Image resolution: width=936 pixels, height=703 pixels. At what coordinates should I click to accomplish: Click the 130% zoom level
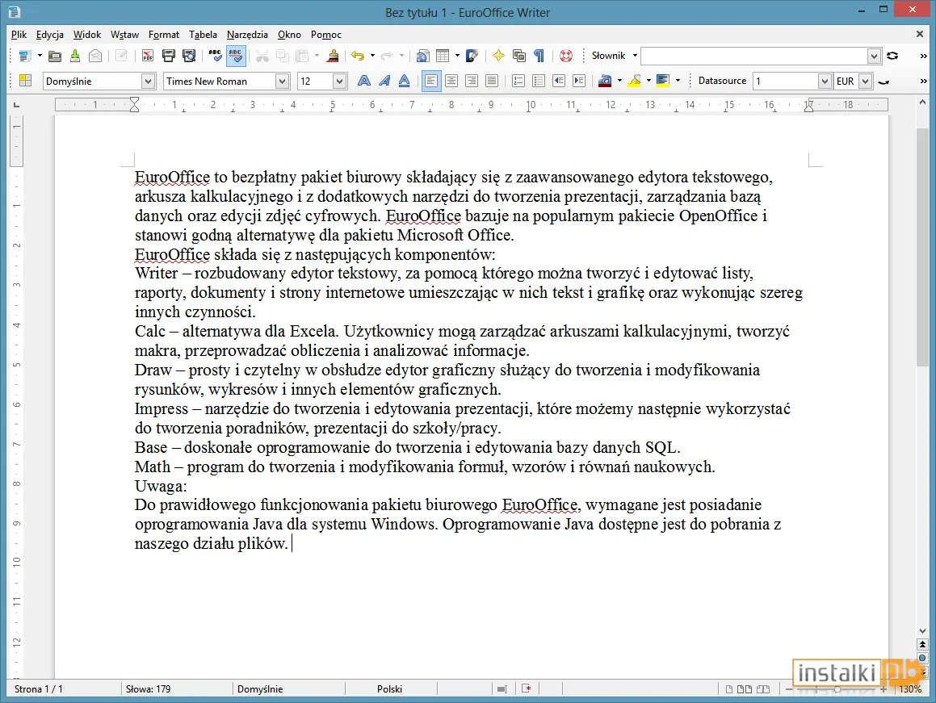tap(910, 688)
